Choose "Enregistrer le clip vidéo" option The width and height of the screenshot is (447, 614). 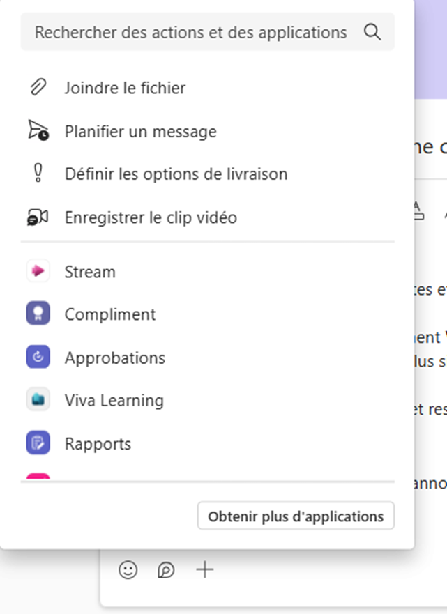pyautogui.click(x=151, y=217)
